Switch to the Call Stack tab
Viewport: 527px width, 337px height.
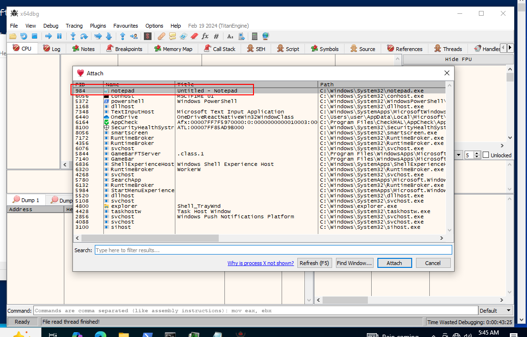coord(220,49)
